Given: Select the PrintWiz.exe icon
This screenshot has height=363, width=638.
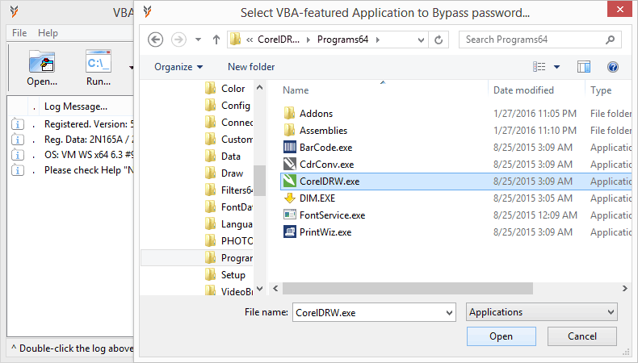Looking at the screenshot, I should [x=290, y=232].
